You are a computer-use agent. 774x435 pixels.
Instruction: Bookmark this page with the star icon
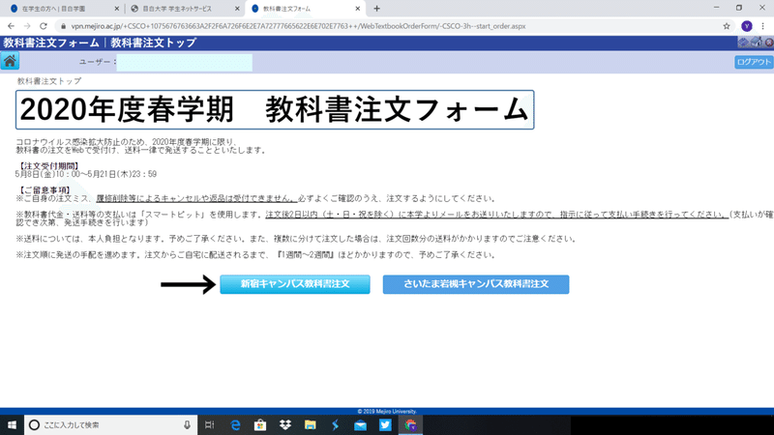(727, 26)
